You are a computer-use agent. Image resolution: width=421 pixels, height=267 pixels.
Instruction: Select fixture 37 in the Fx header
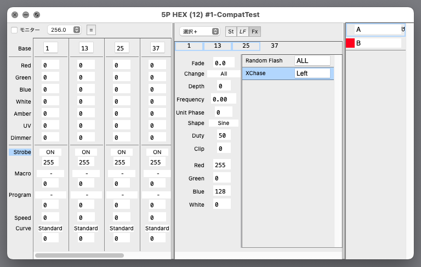coord(274,46)
